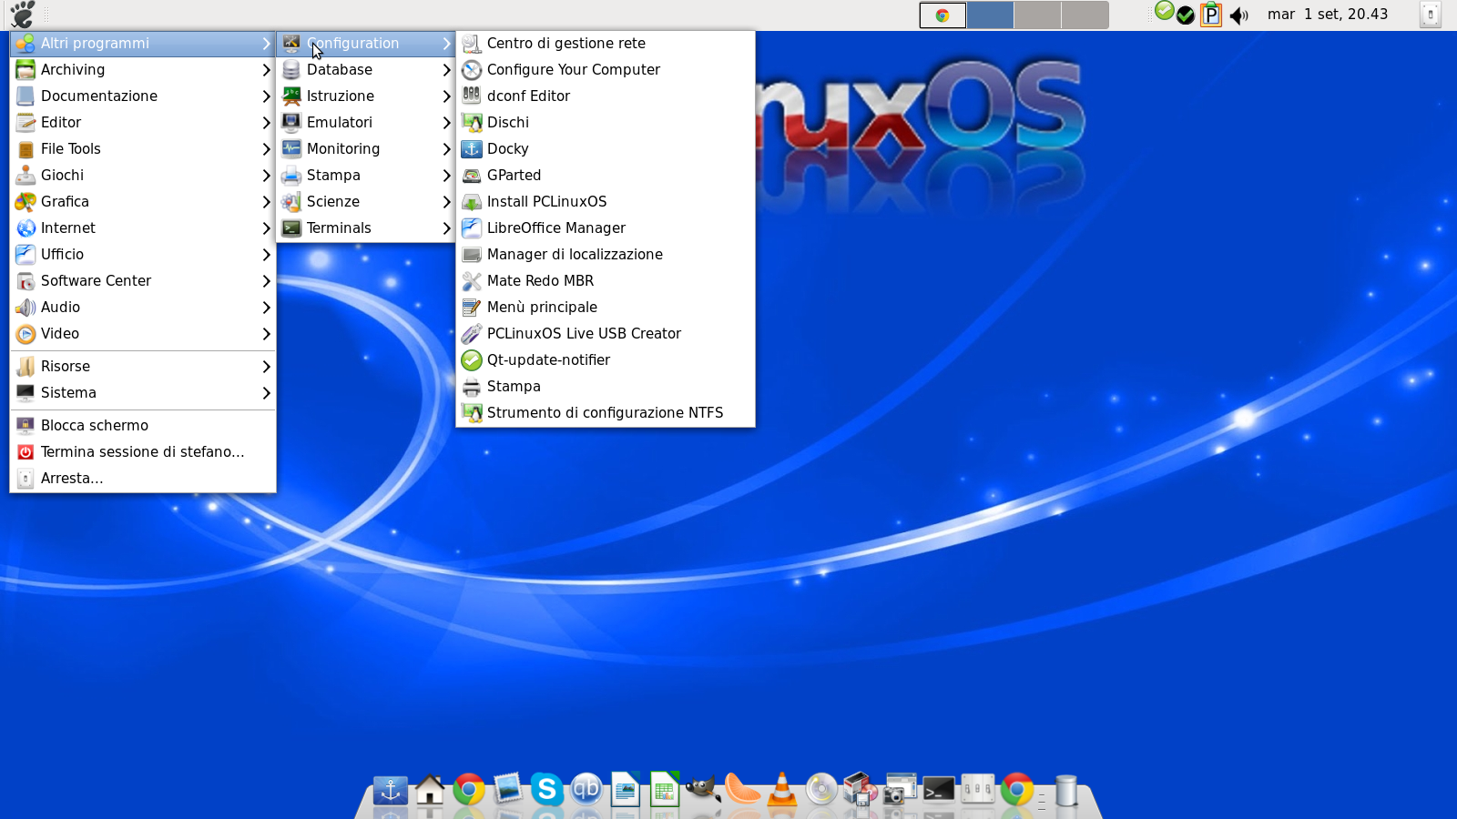Select Istruzione in the submenu
Screen dimensions: 1457x819
click(366, 96)
